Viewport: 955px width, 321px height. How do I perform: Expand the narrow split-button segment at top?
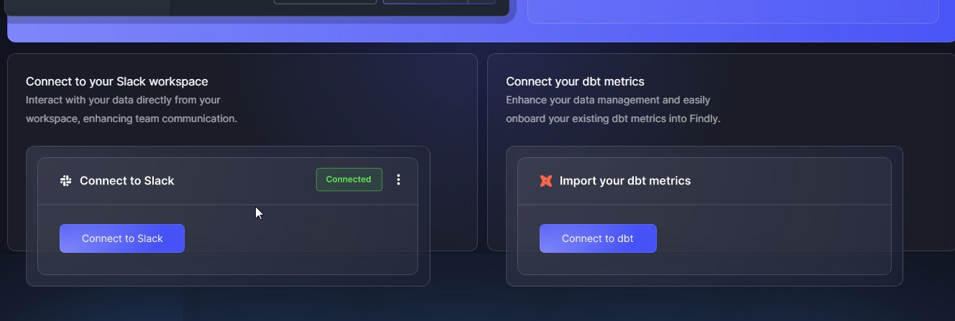point(481,1)
